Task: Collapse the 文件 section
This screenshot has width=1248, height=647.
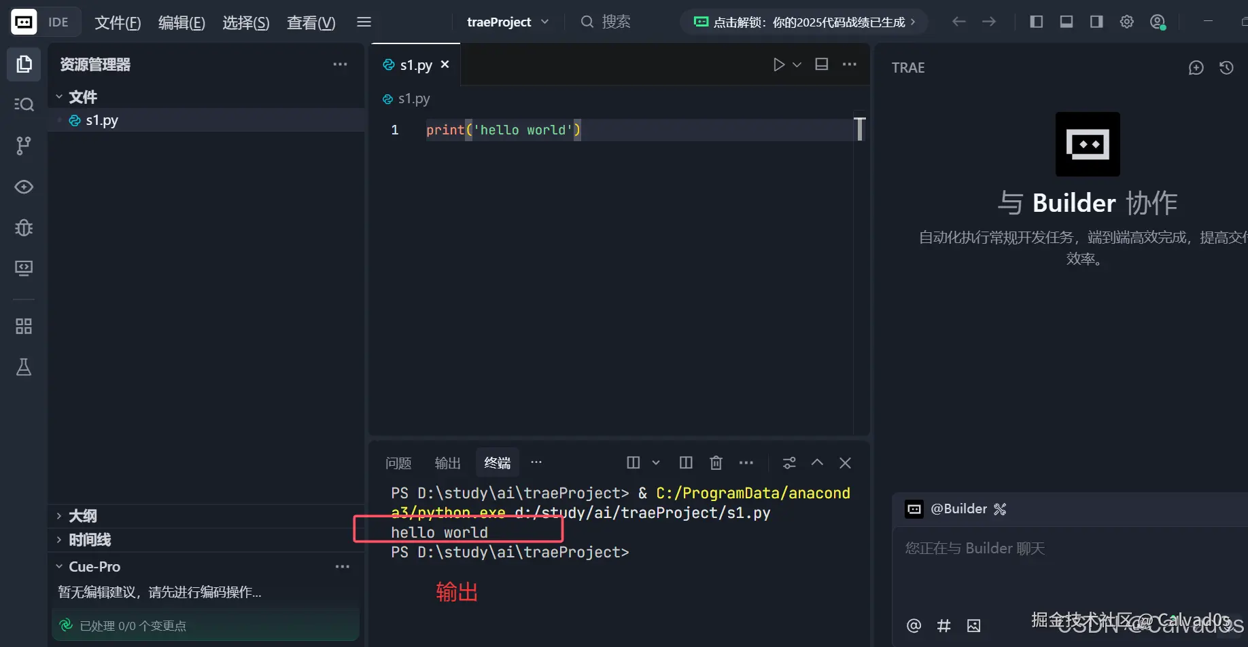Action: 59,97
